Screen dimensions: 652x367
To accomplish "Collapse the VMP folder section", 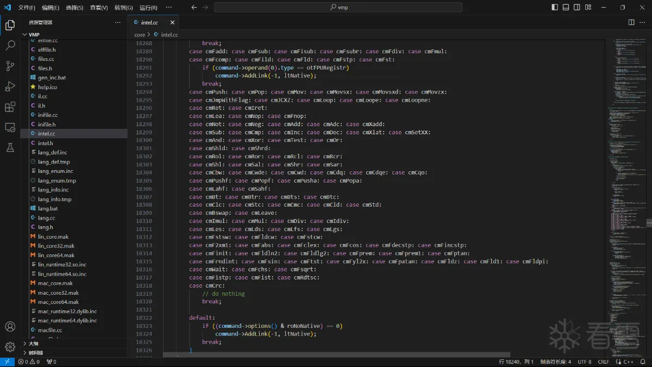I will pyautogui.click(x=74, y=34).
